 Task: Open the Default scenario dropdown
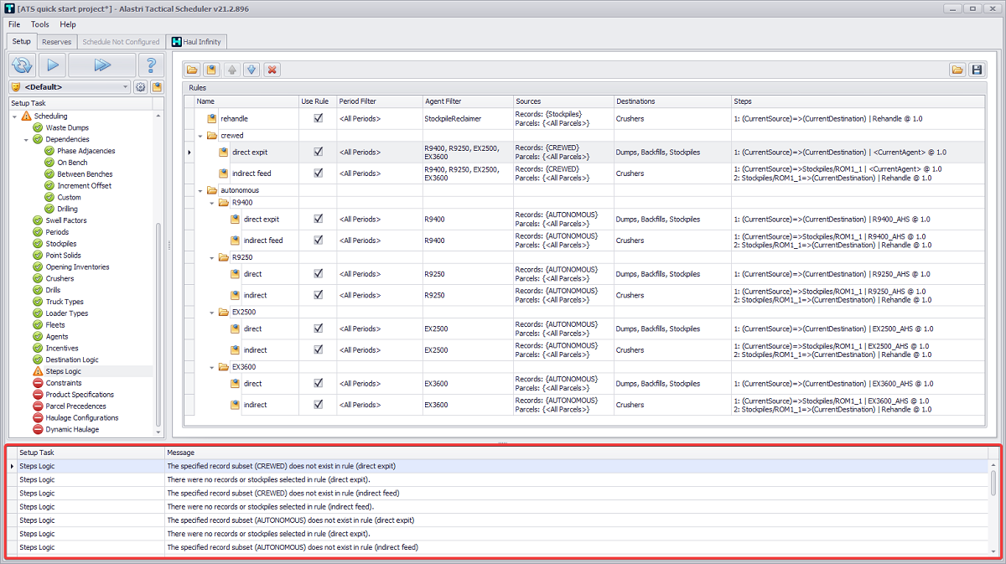click(x=125, y=87)
